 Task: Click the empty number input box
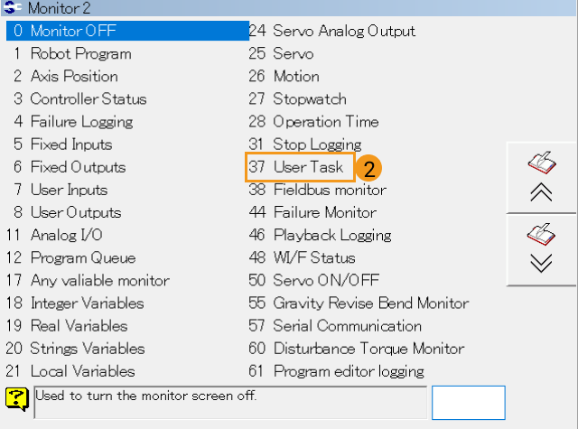coord(468,402)
